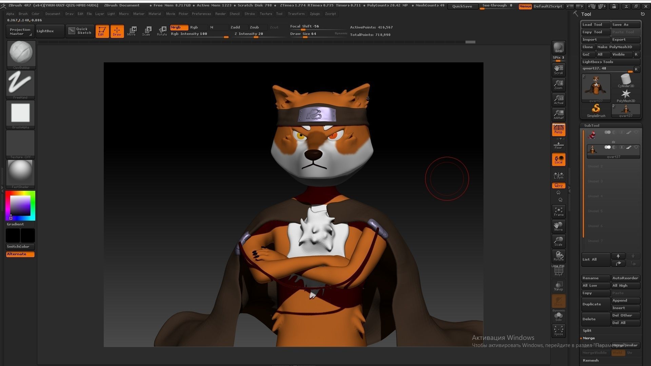651x366 pixels.
Task: Click the SwitchColor button
Action: (20, 247)
